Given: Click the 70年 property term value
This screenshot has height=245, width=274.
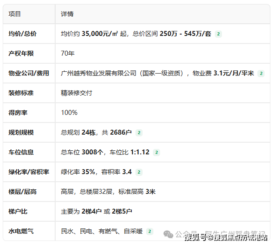Looking at the screenshot, I should pyautogui.click(x=68, y=53).
